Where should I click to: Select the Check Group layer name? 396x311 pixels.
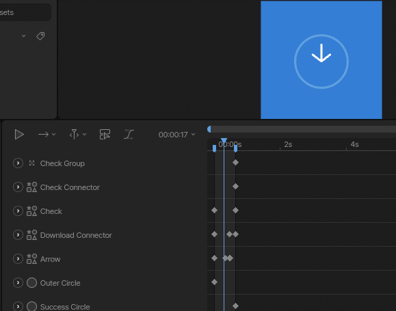coord(62,163)
